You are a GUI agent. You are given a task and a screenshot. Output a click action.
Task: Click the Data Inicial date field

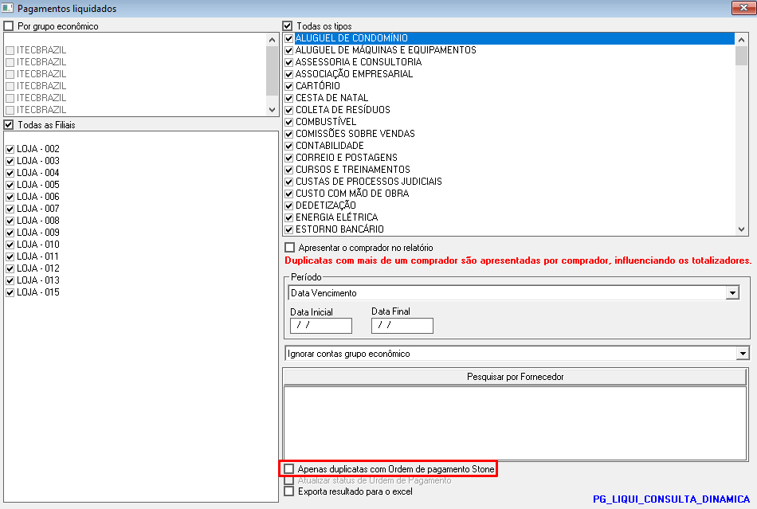[x=321, y=325]
